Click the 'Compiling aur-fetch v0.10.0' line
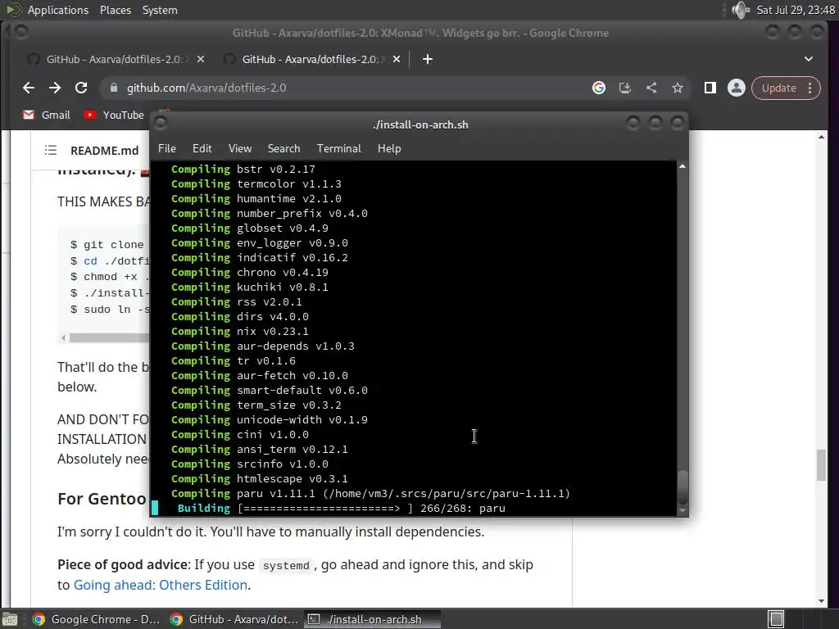Screen dimensions: 839x629 (260, 375)
